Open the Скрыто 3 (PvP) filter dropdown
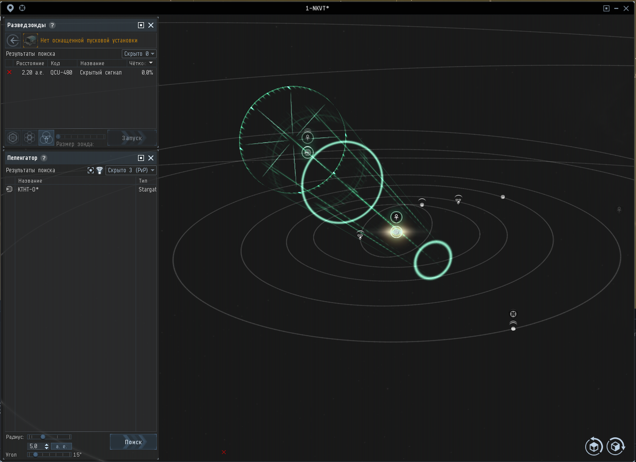The image size is (636, 462). 131,170
